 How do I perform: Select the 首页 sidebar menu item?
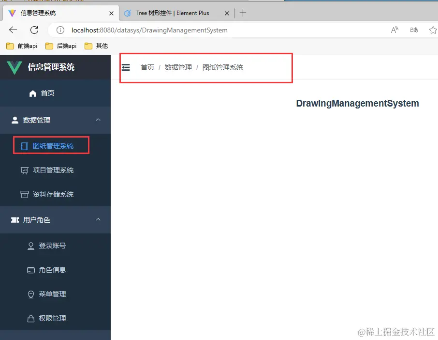click(x=55, y=93)
